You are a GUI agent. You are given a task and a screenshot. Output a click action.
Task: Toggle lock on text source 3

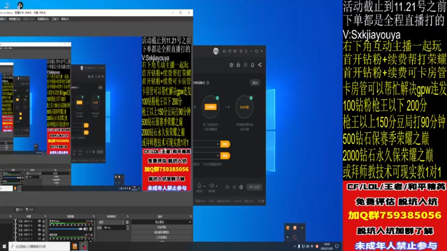click(44, 234)
